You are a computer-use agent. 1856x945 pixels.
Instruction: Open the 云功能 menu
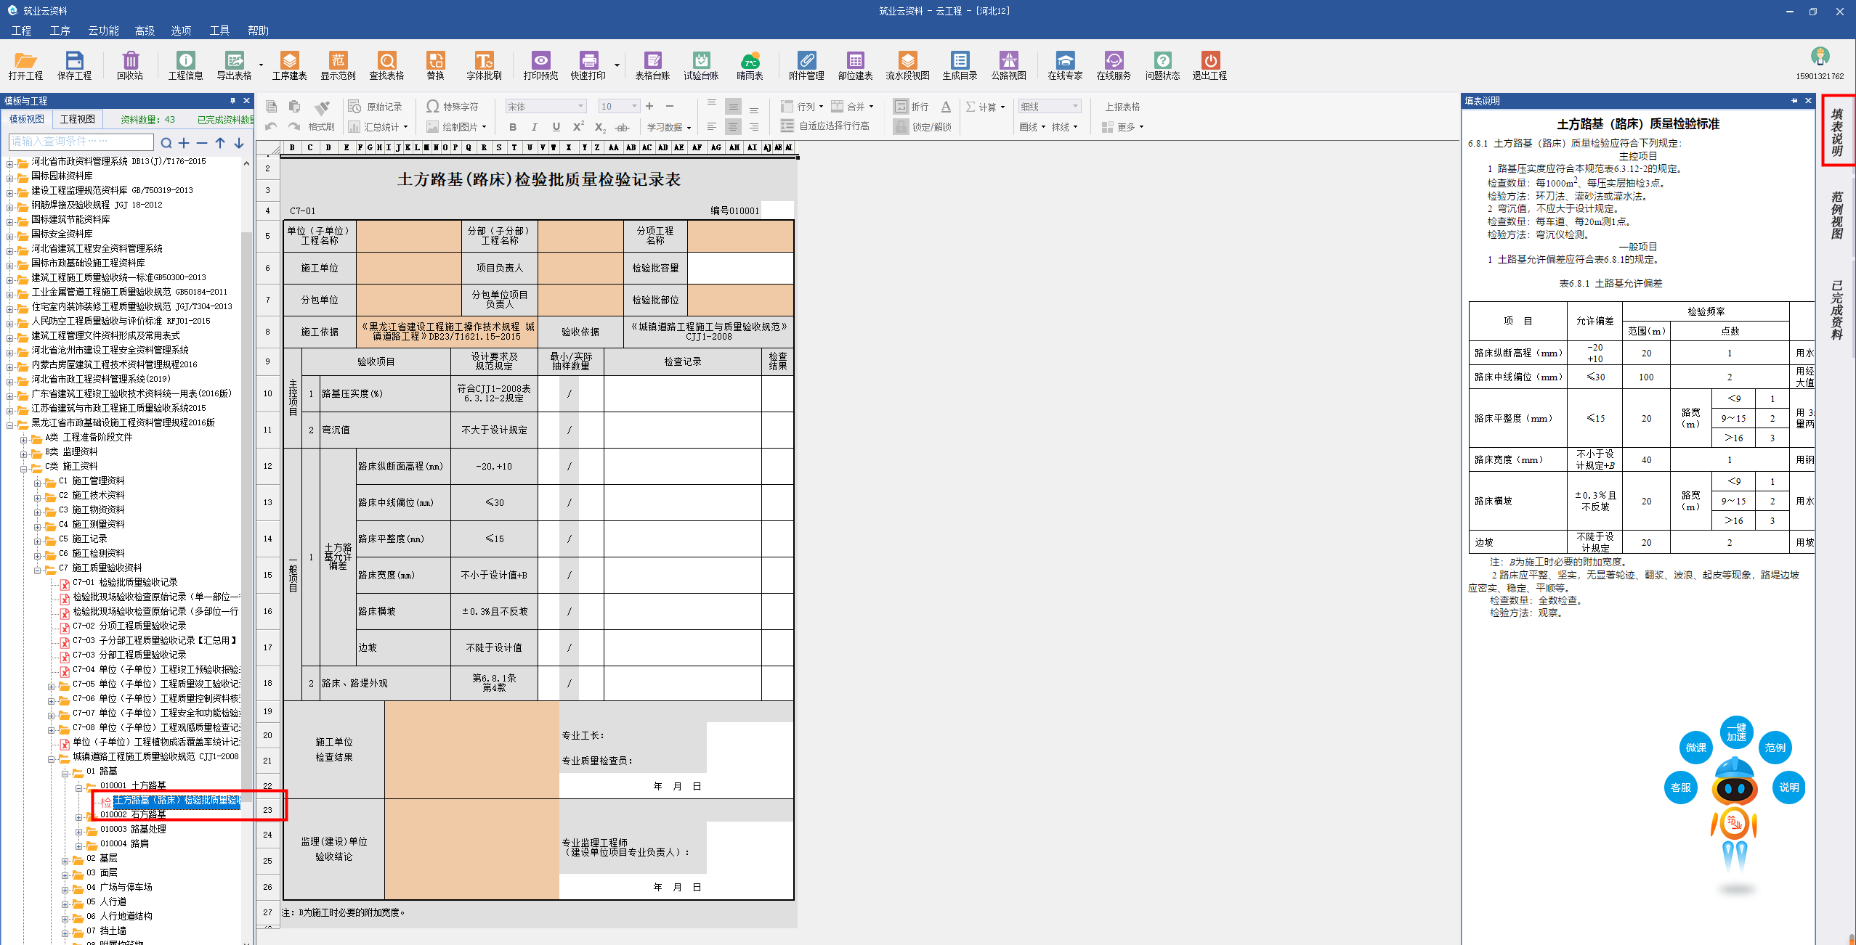103,30
